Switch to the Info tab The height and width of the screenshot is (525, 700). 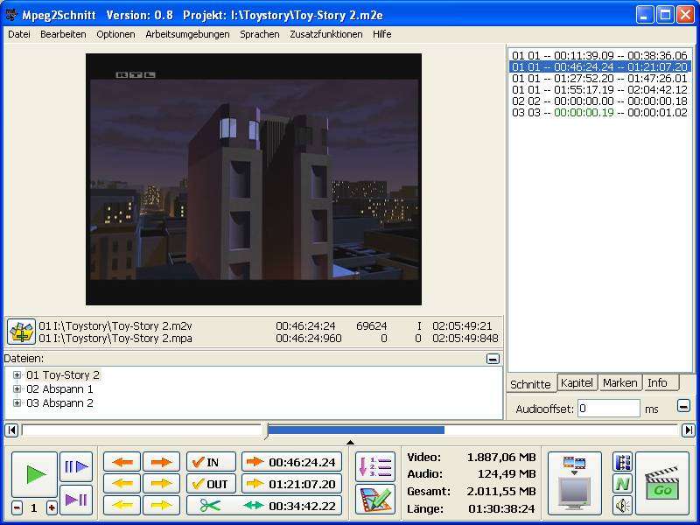(660, 383)
